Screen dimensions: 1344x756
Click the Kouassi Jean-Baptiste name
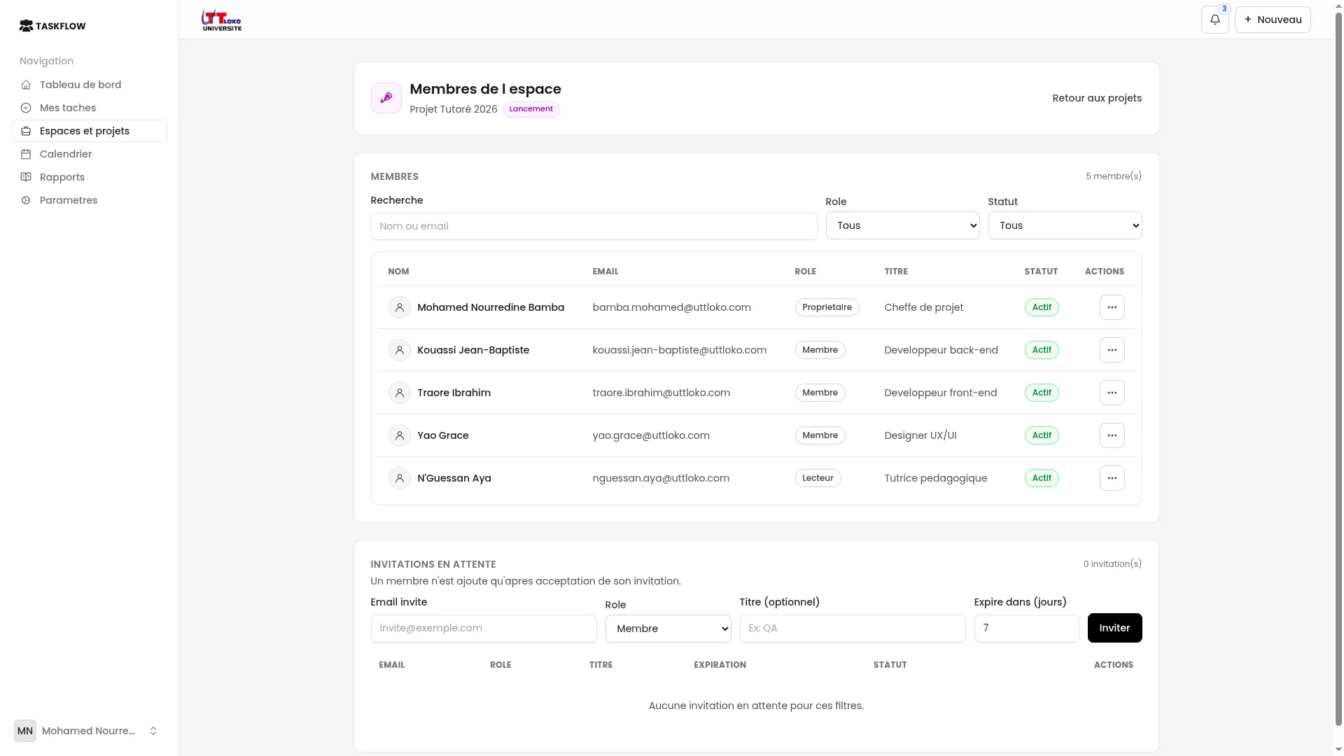tap(473, 350)
